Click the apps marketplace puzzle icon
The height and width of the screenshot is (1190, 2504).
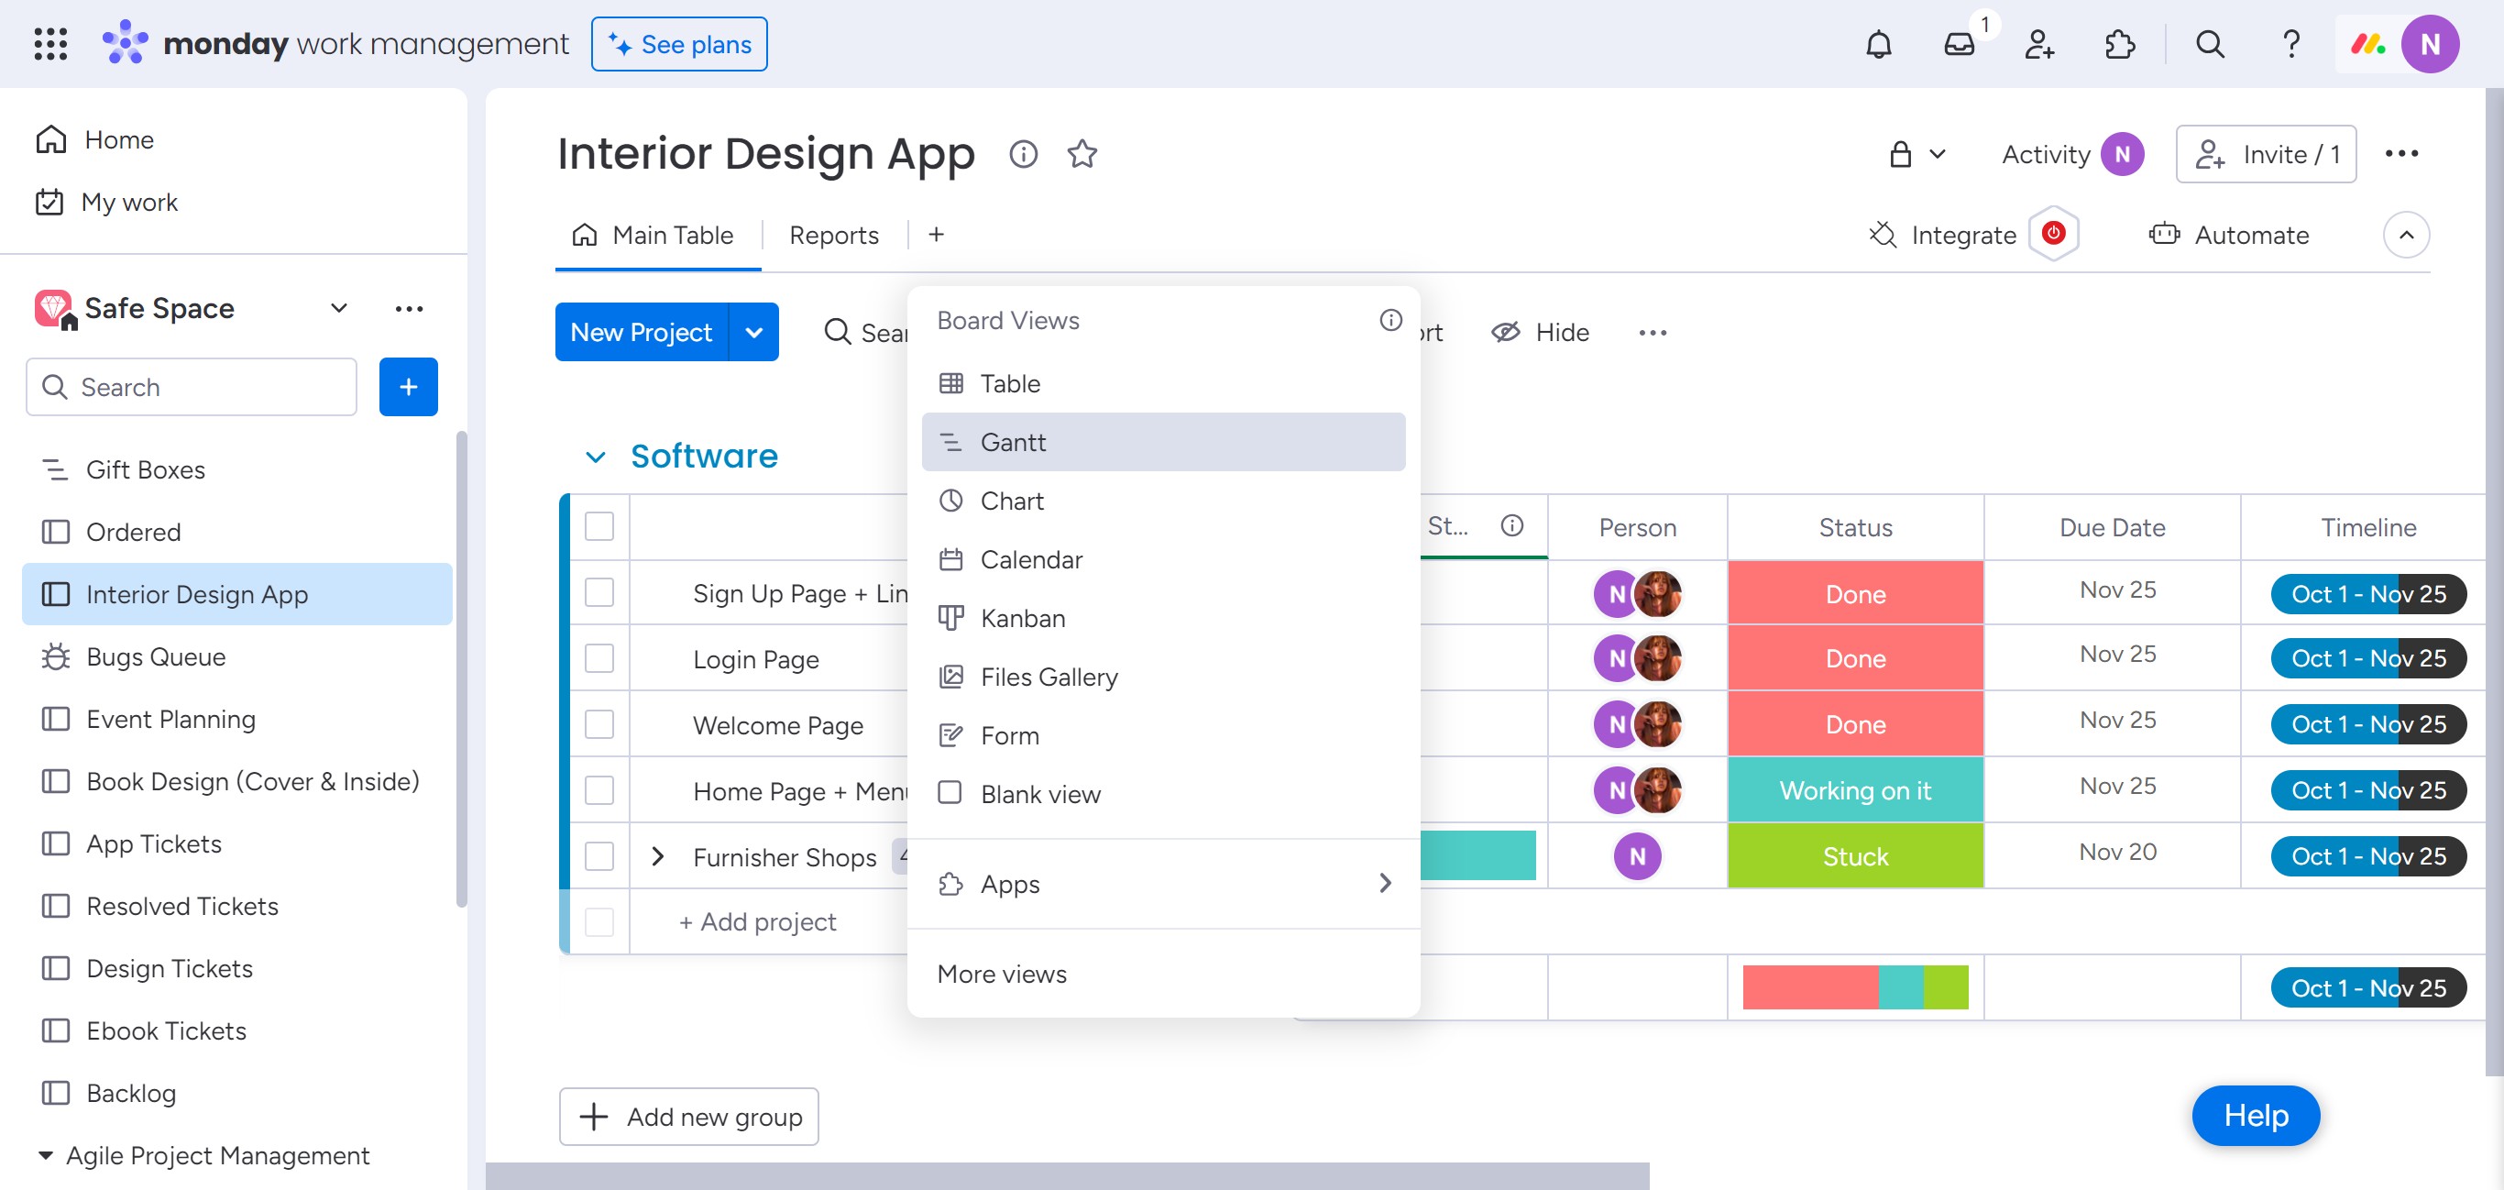pyautogui.click(x=2118, y=45)
